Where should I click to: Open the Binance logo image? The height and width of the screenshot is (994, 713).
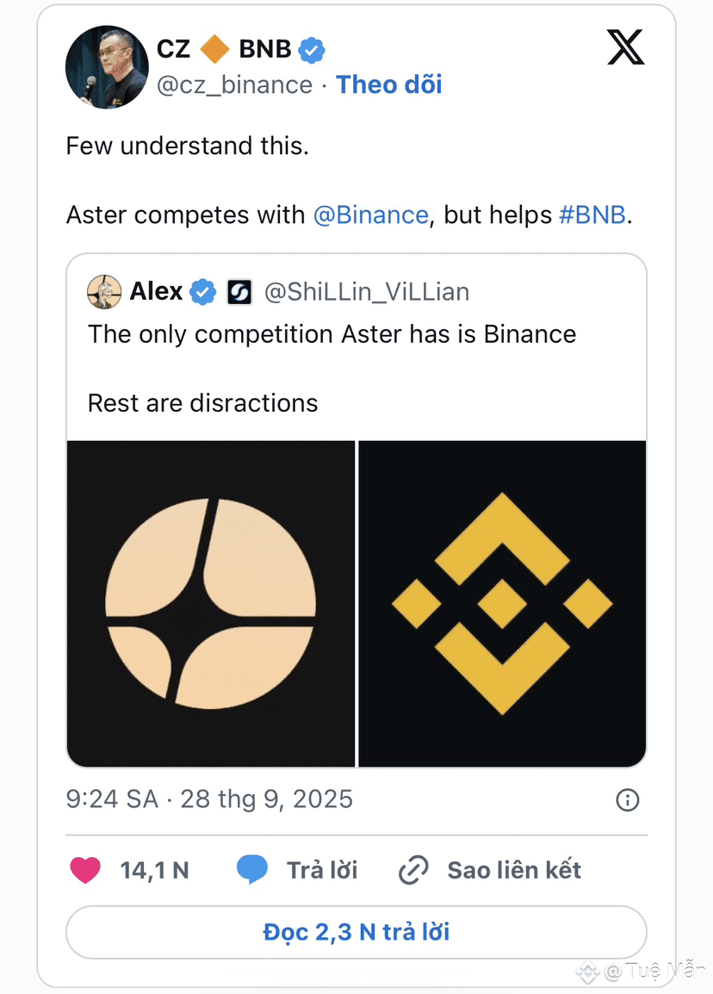[502, 603]
